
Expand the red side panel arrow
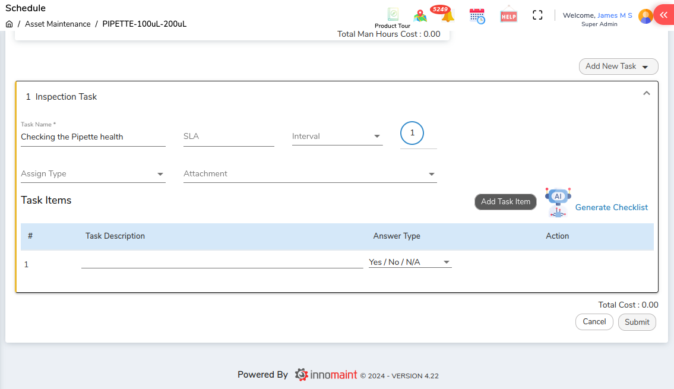[664, 15]
